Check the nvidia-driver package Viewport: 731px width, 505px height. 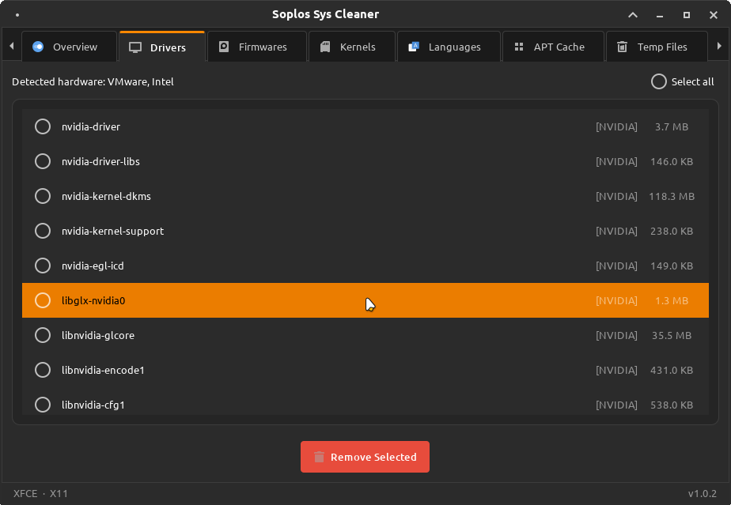tap(43, 126)
